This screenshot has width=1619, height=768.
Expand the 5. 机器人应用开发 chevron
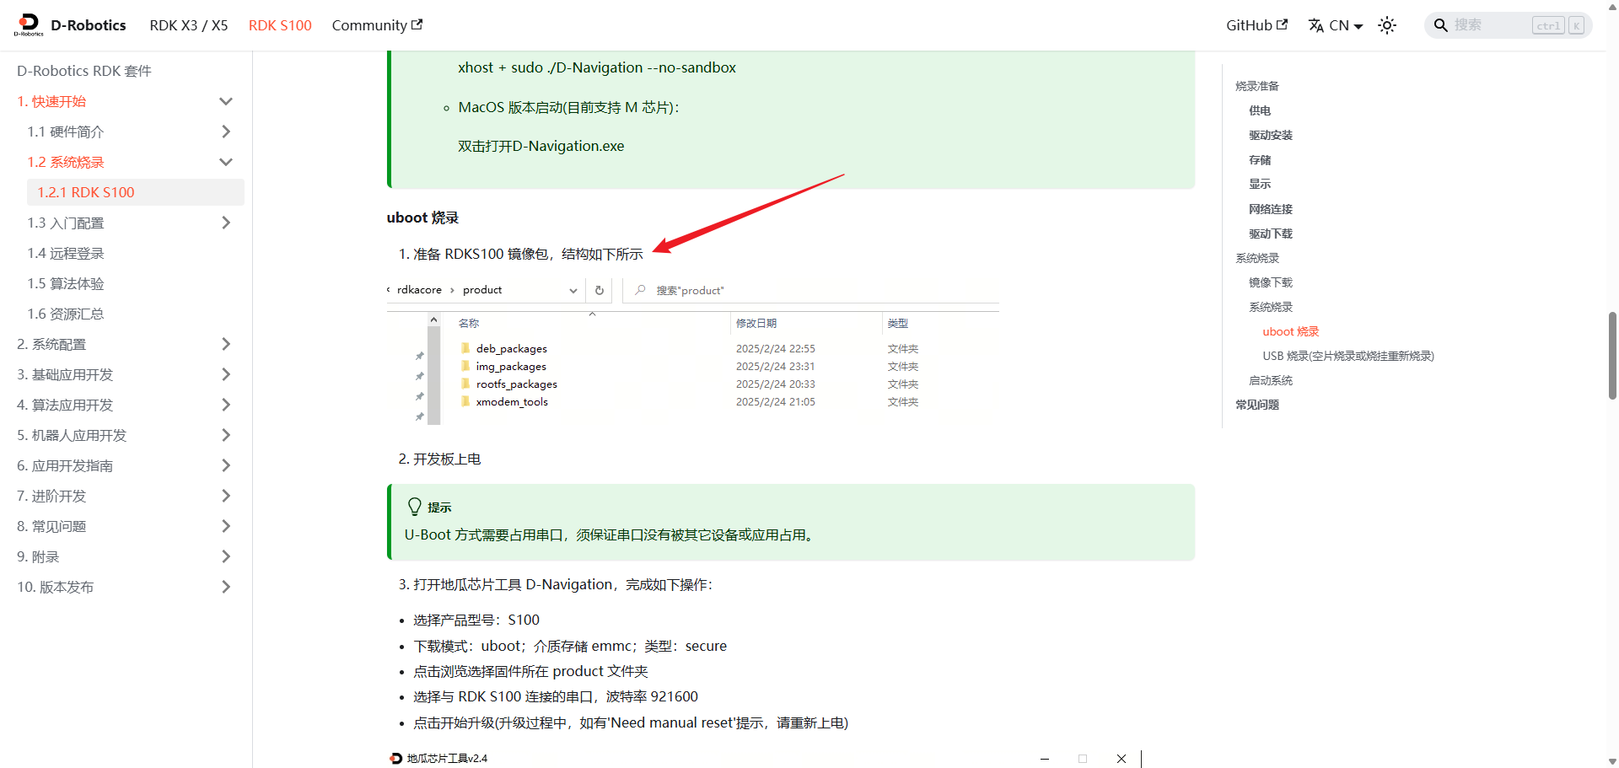coord(226,435)
